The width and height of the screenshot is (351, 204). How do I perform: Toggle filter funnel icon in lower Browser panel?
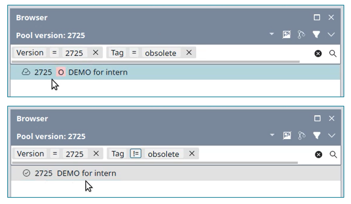click(317, 136)
